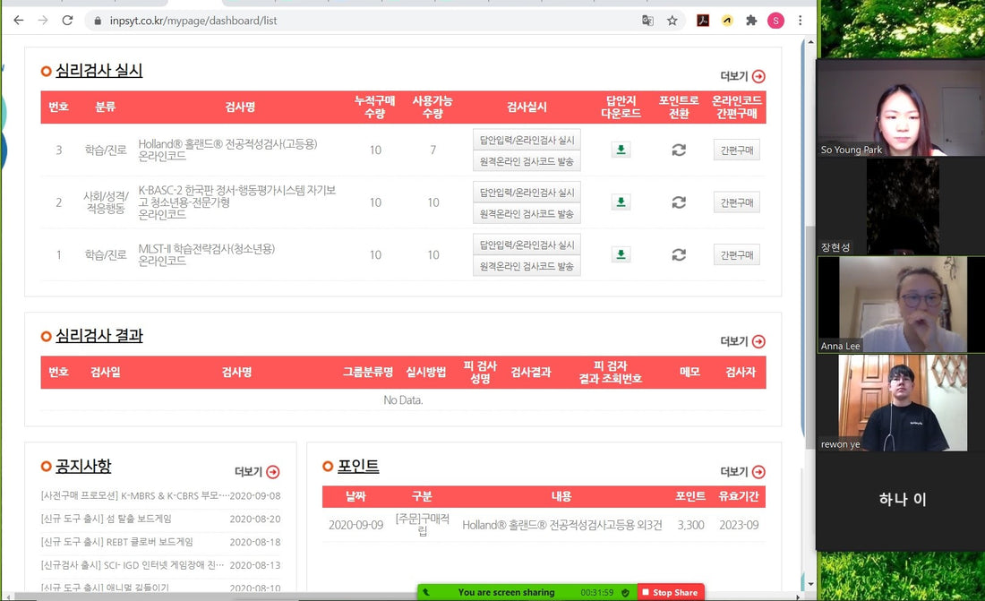
Task: Open the Adobe Acrobat extension icon
Action: click(x=703, y=20)
